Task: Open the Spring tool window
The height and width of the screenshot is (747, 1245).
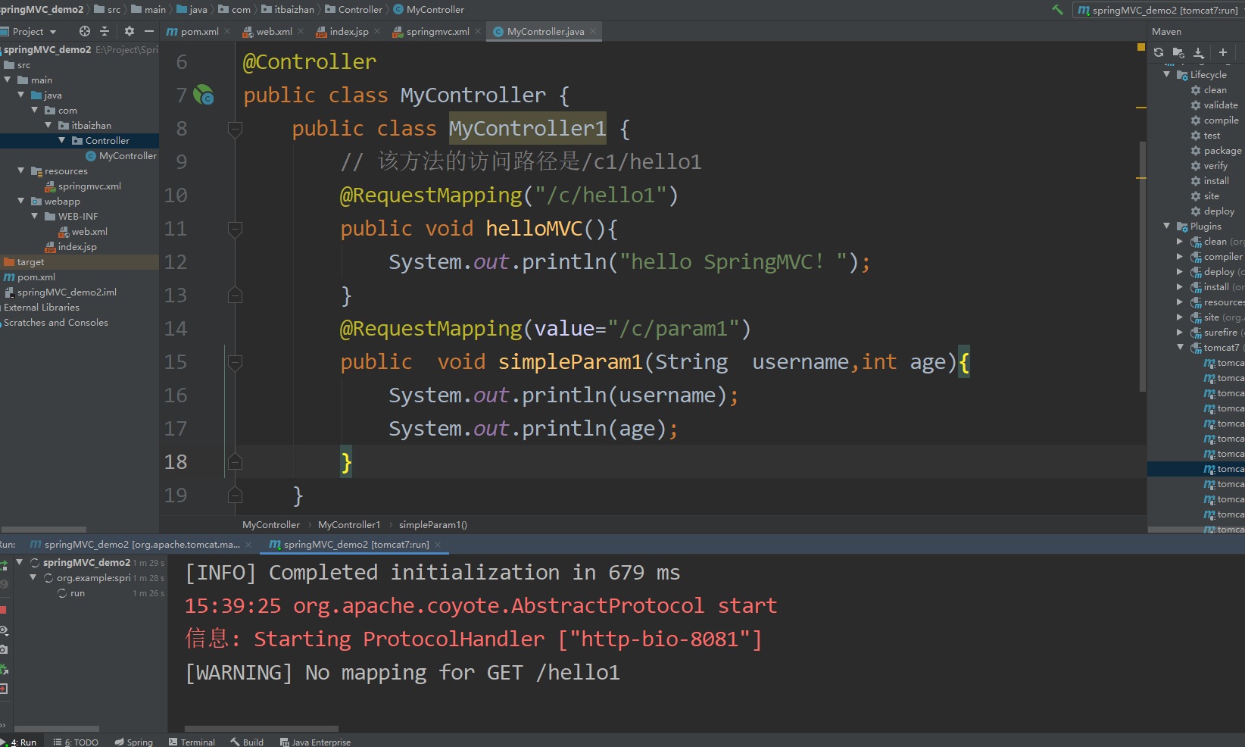Action: pos(134,742)
